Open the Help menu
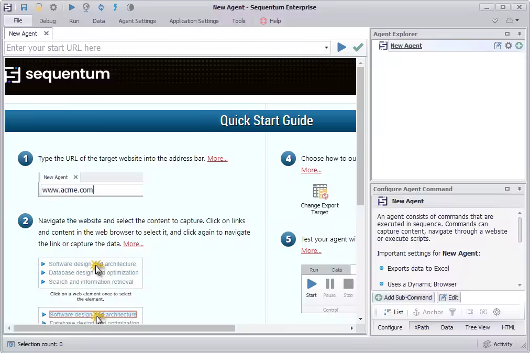 pos(270,21)
